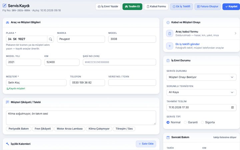240x150 pixels.
Task: Click the plate search magnifier icon
Action: [51, 39]
